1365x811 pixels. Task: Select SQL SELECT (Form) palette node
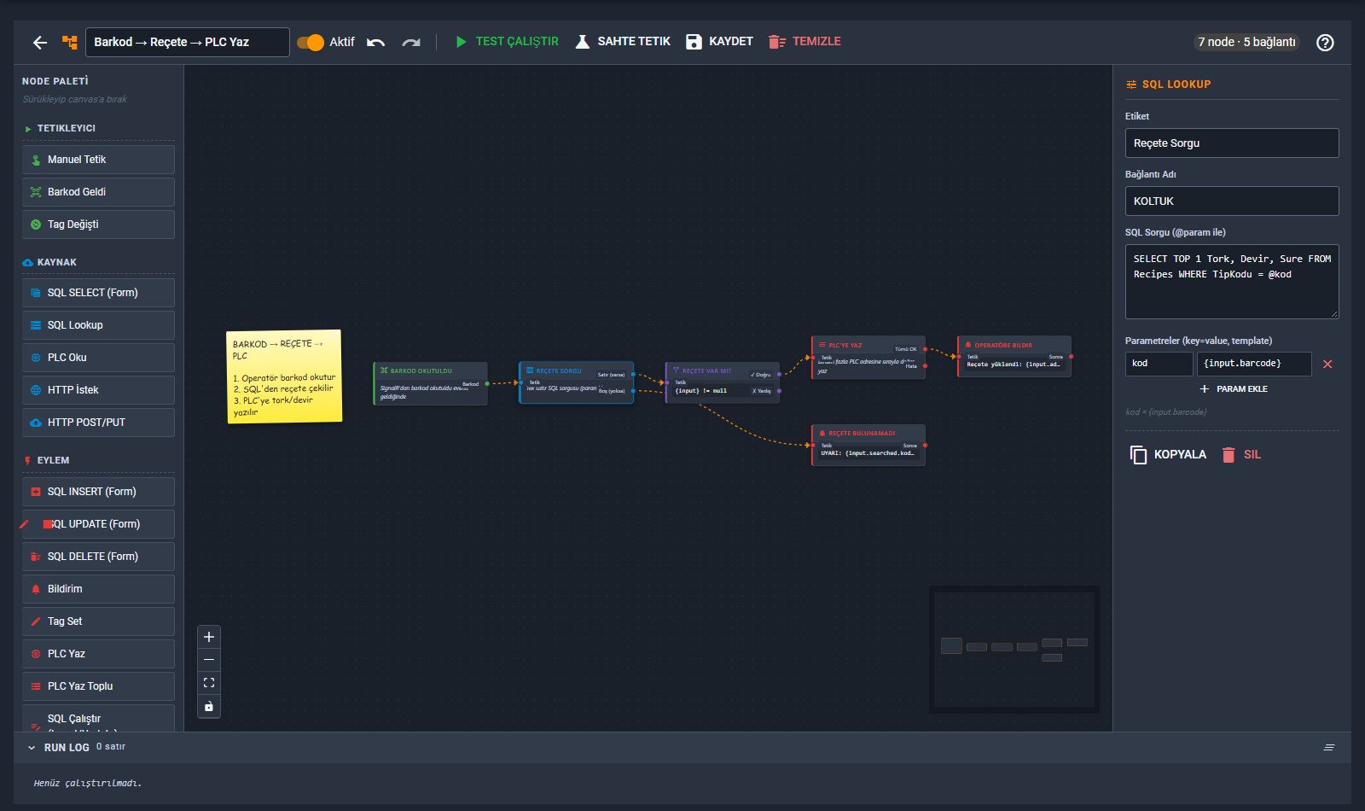98,293
